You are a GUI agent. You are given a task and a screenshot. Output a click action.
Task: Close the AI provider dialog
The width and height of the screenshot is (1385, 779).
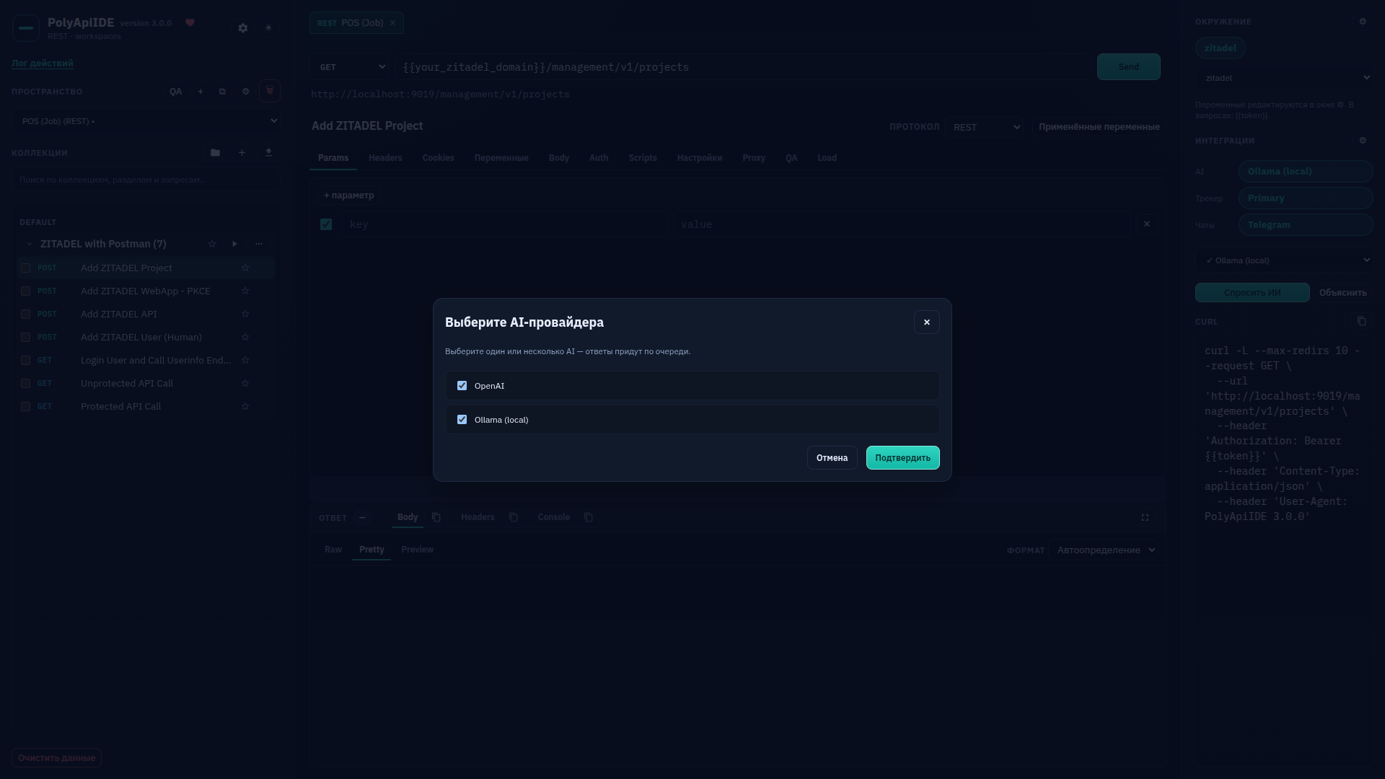tap(926, 322)
